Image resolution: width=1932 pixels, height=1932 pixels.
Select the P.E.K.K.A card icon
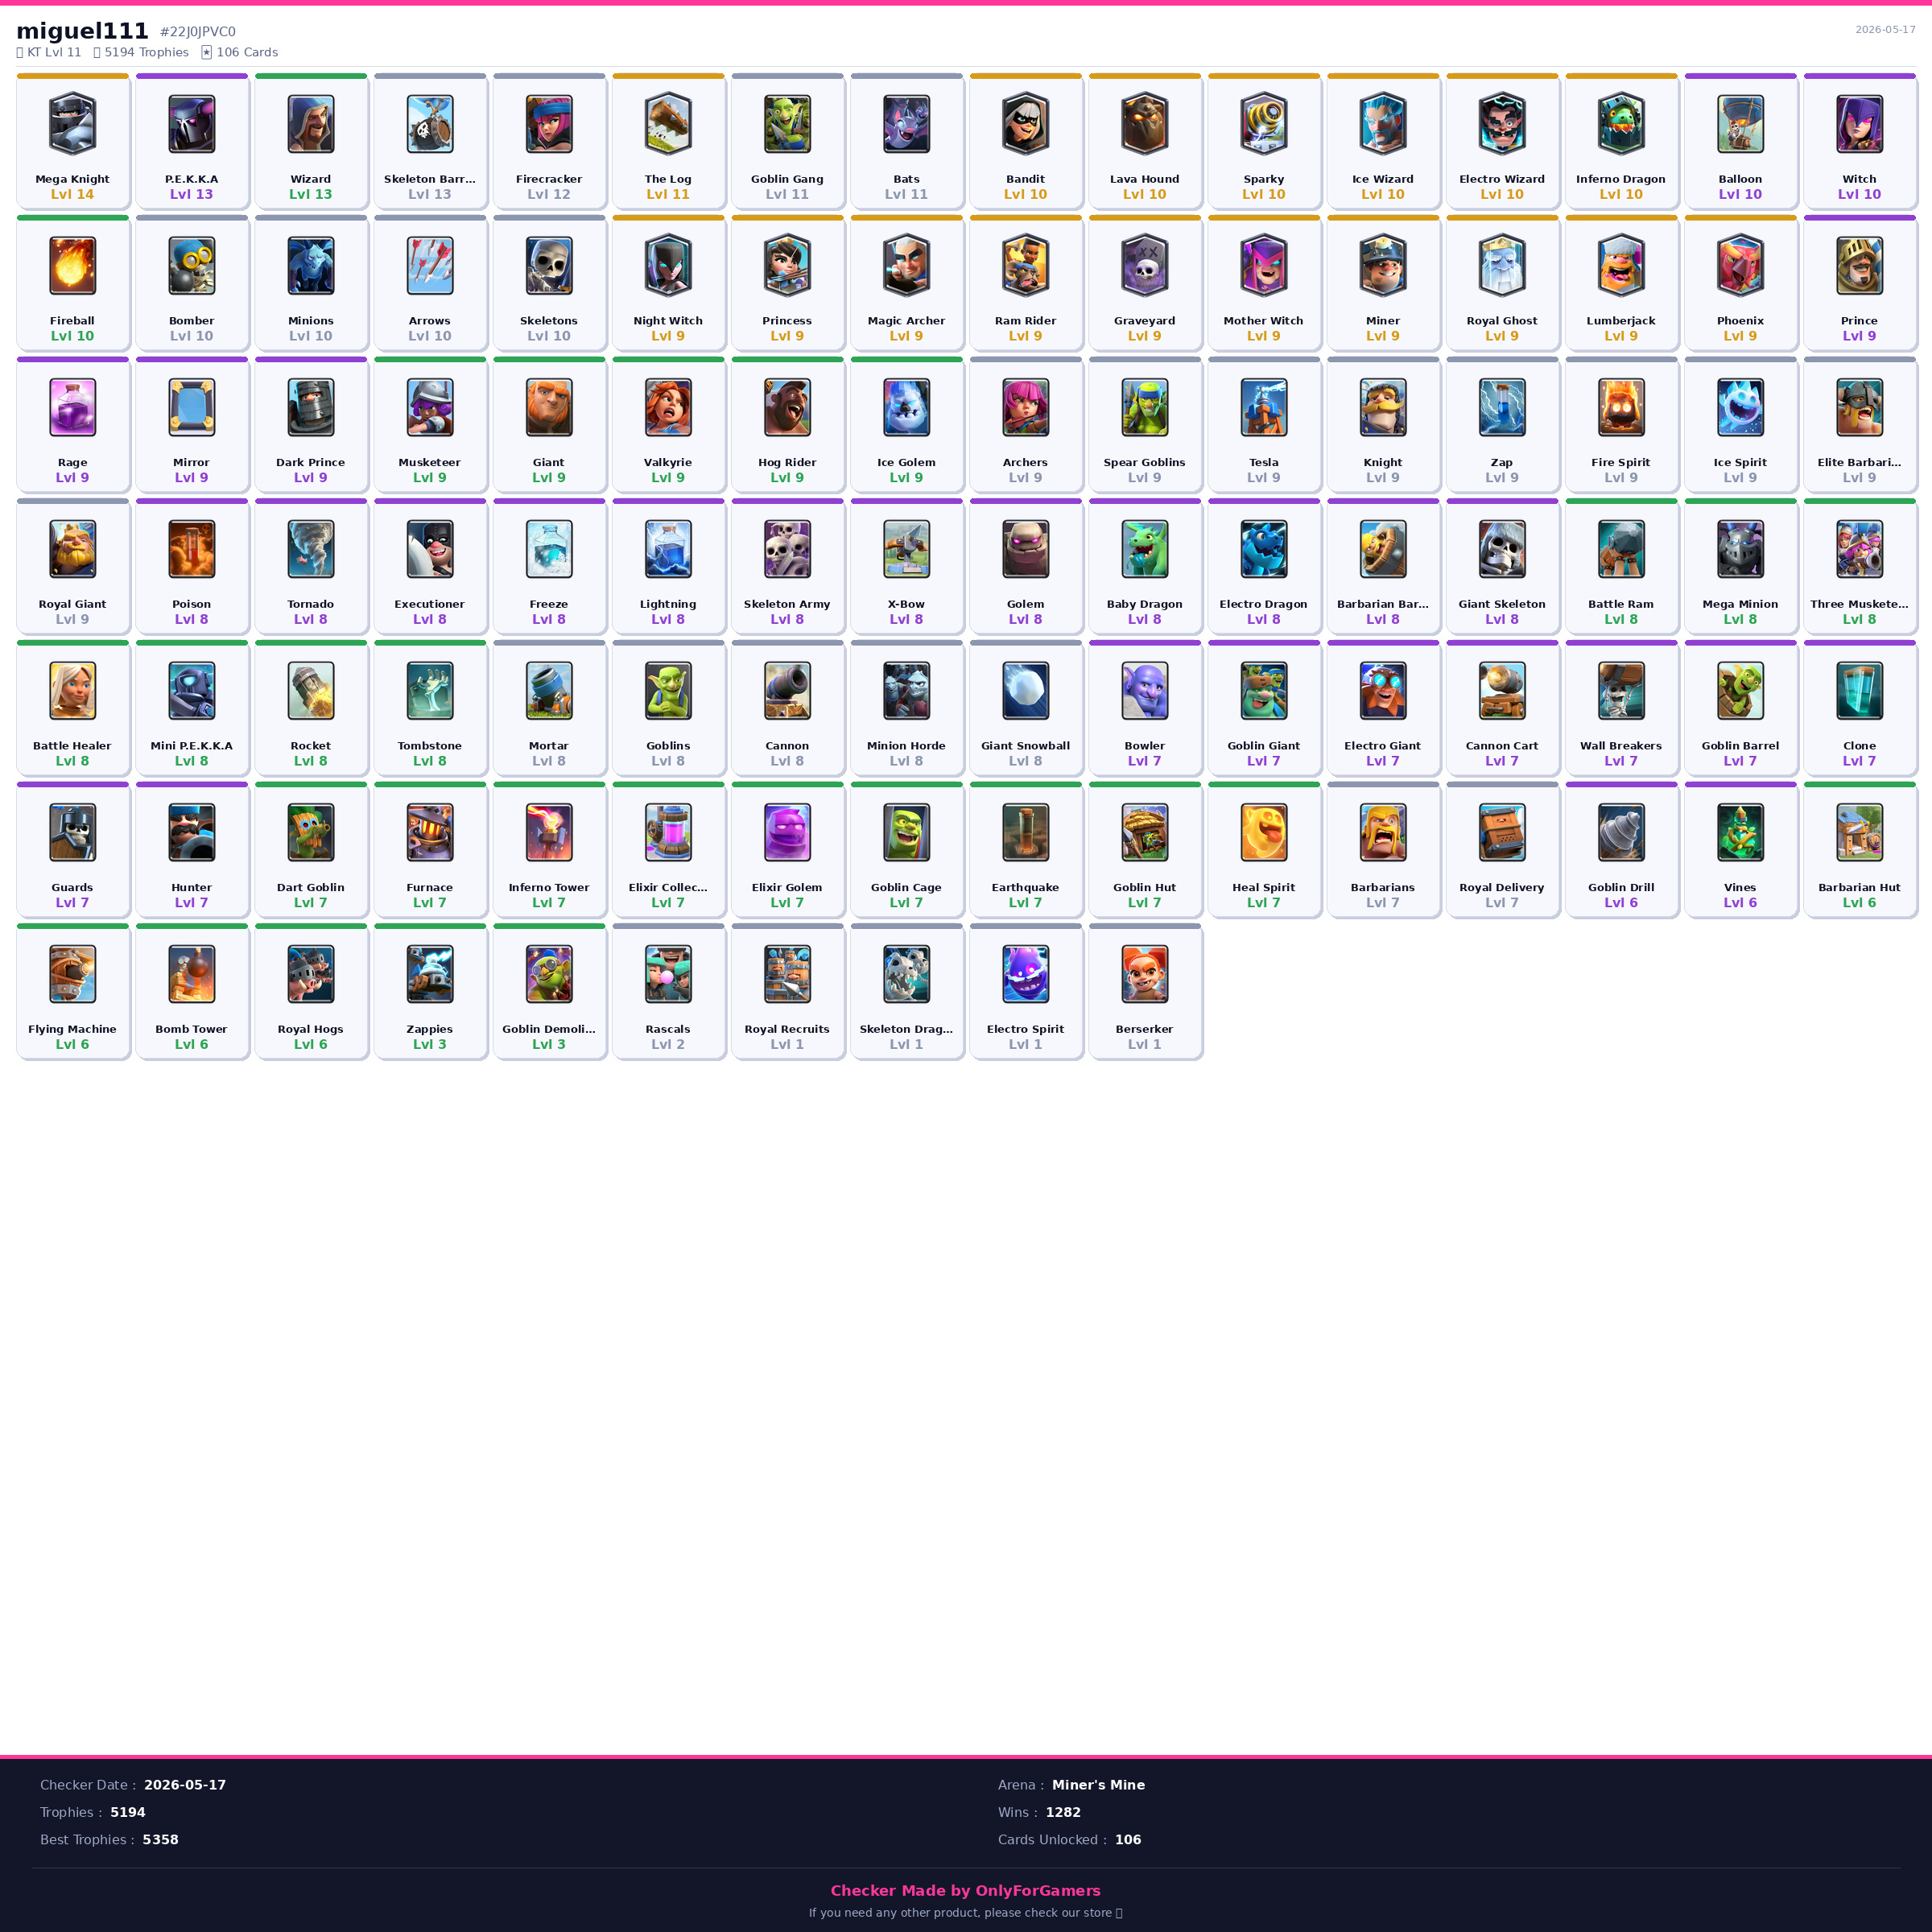coord(191,124)
